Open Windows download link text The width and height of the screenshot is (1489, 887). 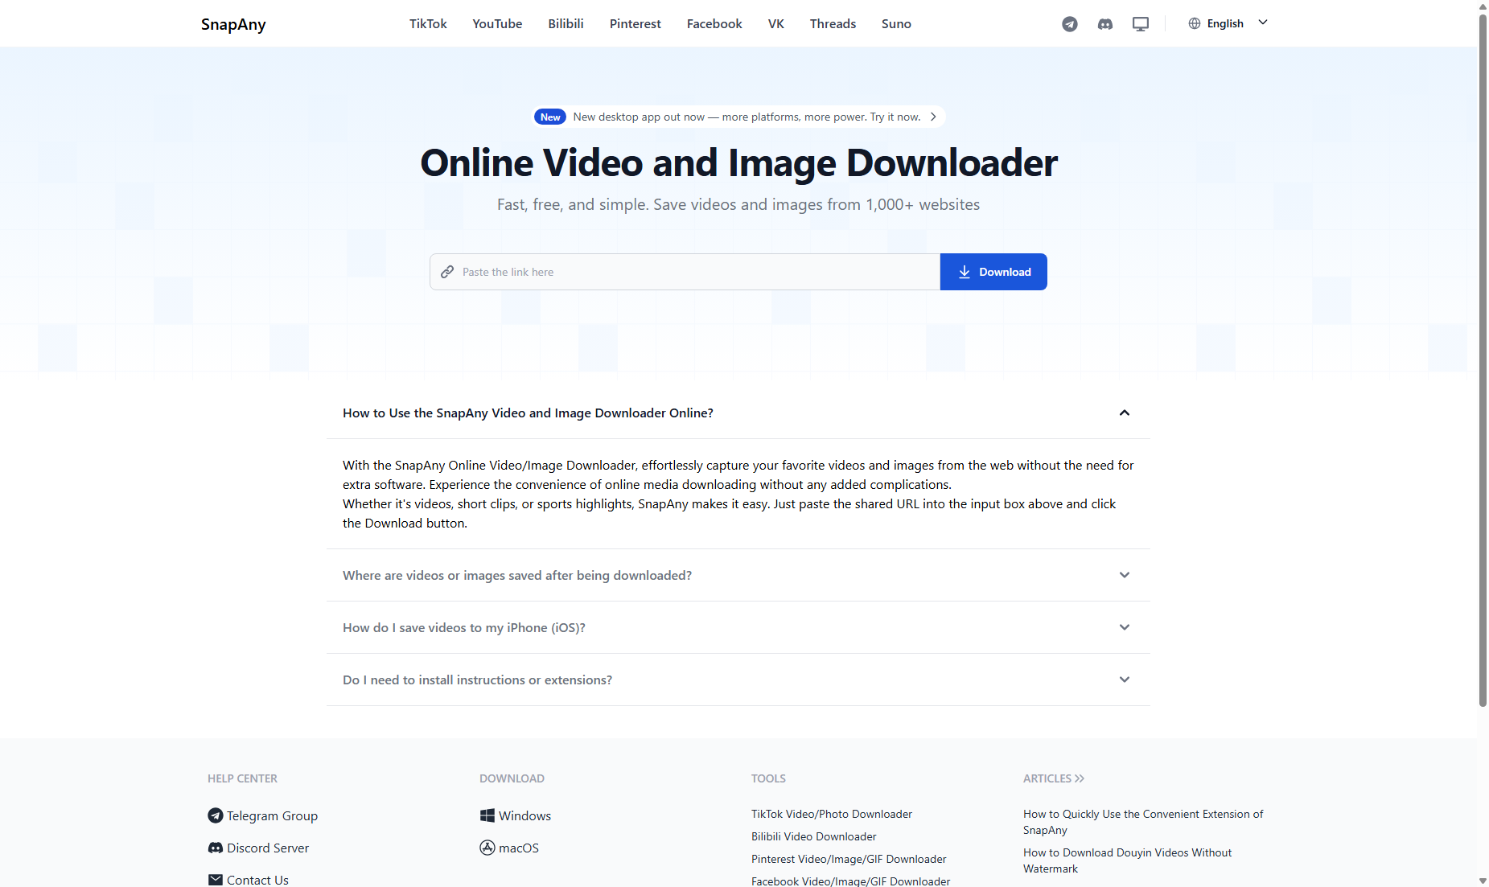pyautogui.click(x=524, y=815)
